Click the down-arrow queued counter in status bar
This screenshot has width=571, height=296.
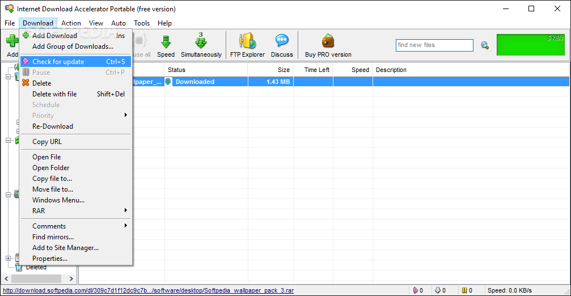438,290
